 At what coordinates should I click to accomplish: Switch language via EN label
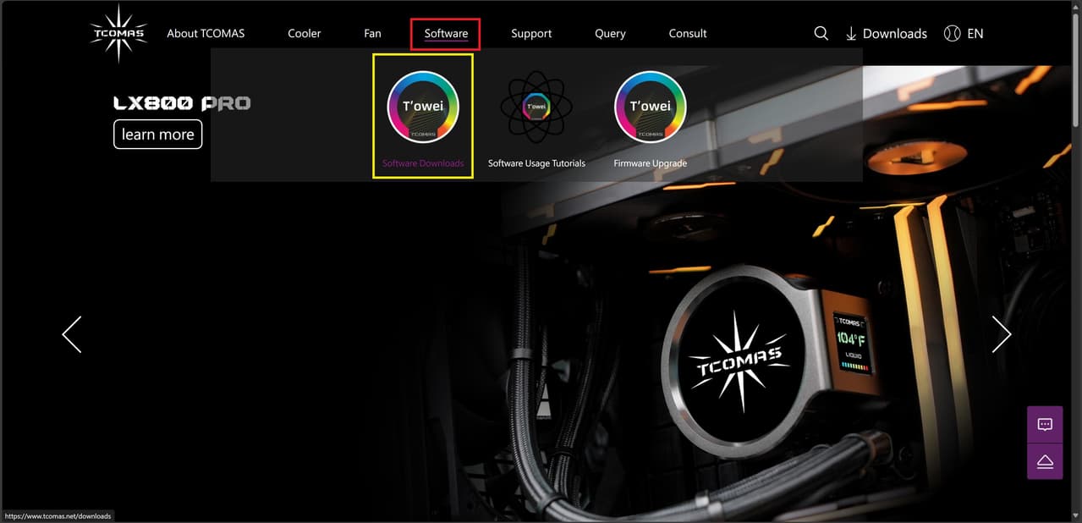click(x=975, y=34)
